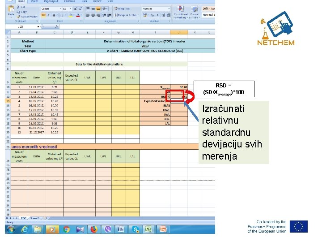Apply Percent Style

coord(152,15)
